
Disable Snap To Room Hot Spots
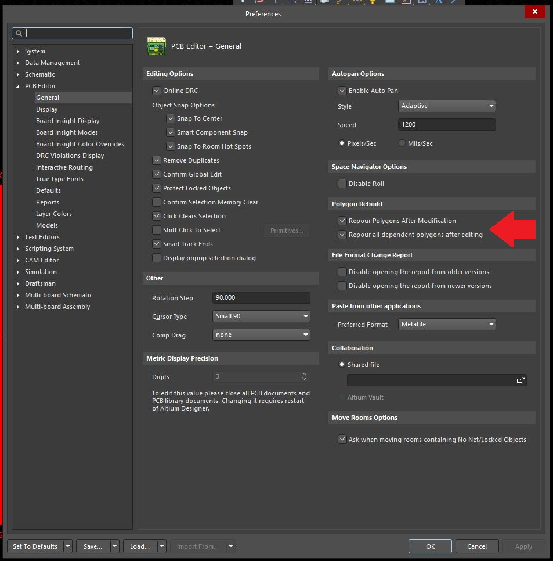coord(171,146)
